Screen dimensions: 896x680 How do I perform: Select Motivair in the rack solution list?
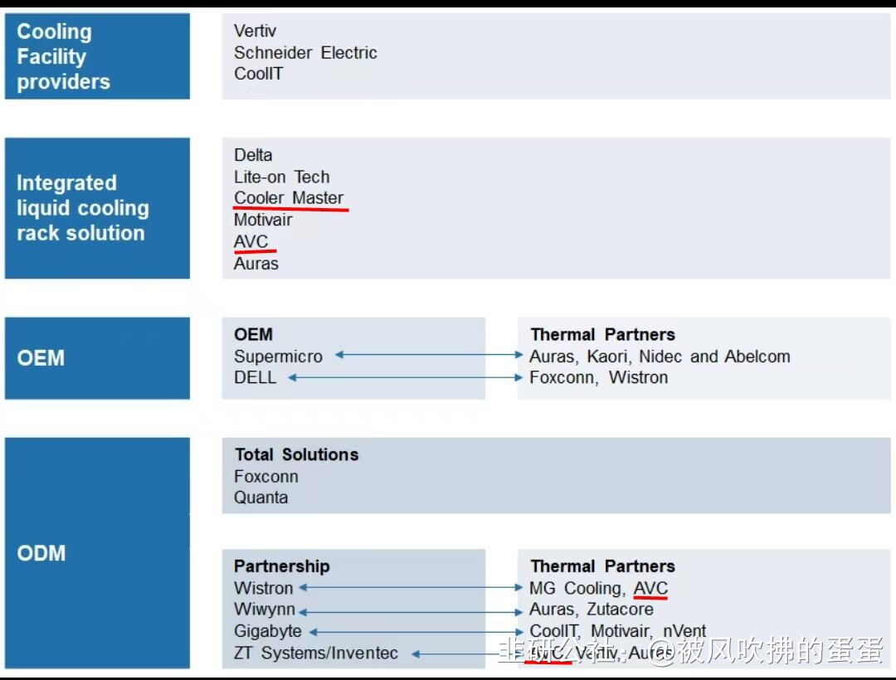click(x=263, y=220)
